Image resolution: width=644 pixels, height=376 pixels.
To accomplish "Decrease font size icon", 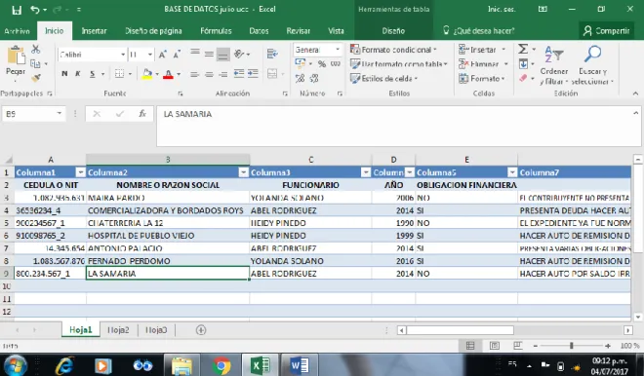I will click(177, 55).
